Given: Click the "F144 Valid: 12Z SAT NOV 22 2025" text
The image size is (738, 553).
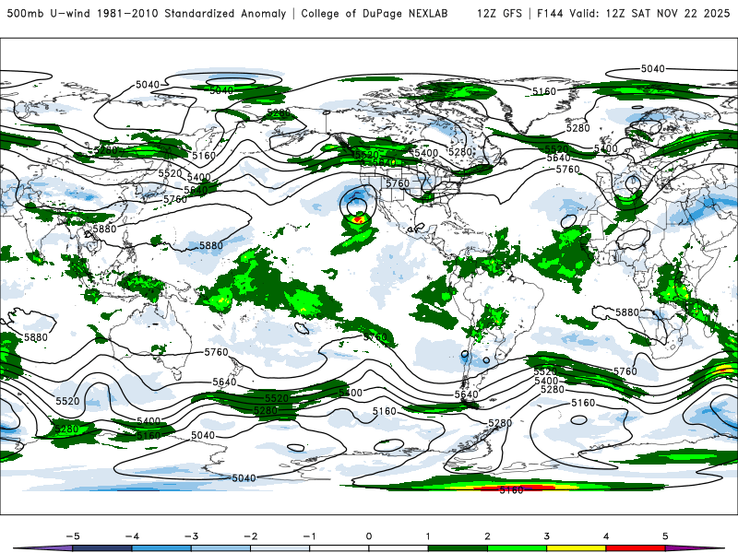Looking at the screenshot, I should [x=633, y=13].
